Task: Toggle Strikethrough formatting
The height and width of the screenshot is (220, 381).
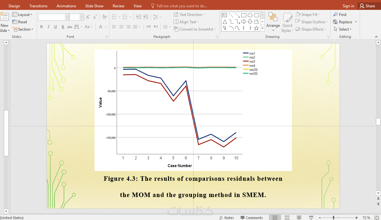Action: (x=70, y=27)
